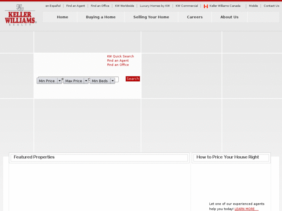
Task: Open Find an Agent in top bar
Action: (76, 6)
